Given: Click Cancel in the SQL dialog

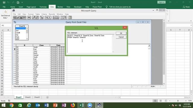Looking at the screenshot, I should click(x=121, y=37).
